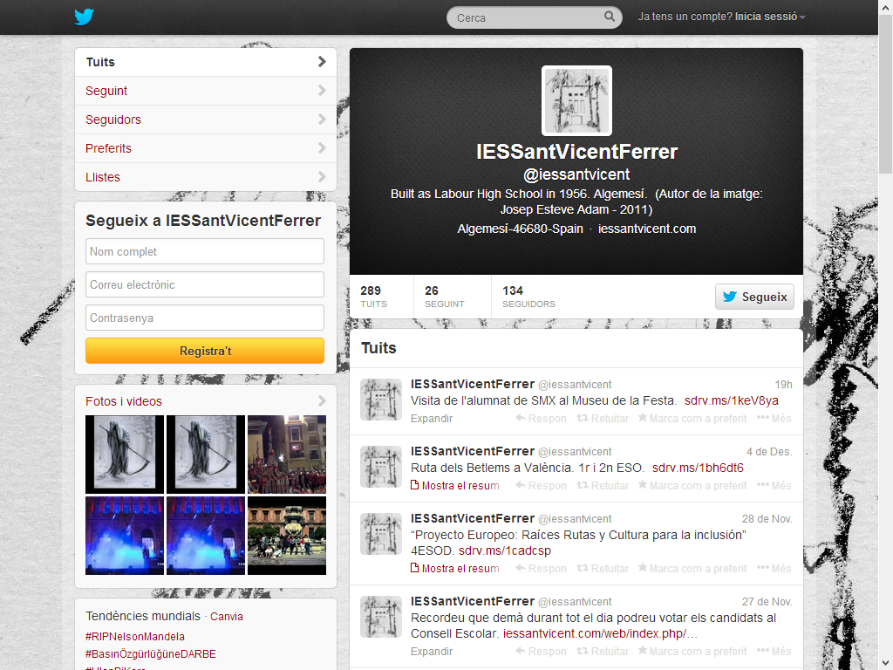Open Més options on 4 de Des. tweet
Screen dimensions: 893x670
(x=774, y=486)
